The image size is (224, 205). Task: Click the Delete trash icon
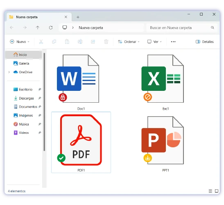point(106,42)
